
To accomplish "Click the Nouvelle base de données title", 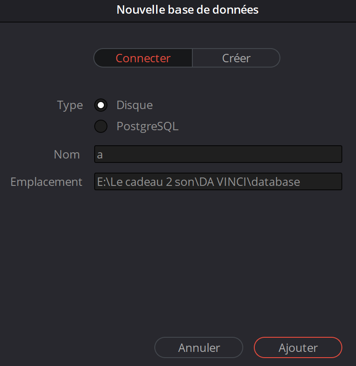I will [x=187, y=10].
